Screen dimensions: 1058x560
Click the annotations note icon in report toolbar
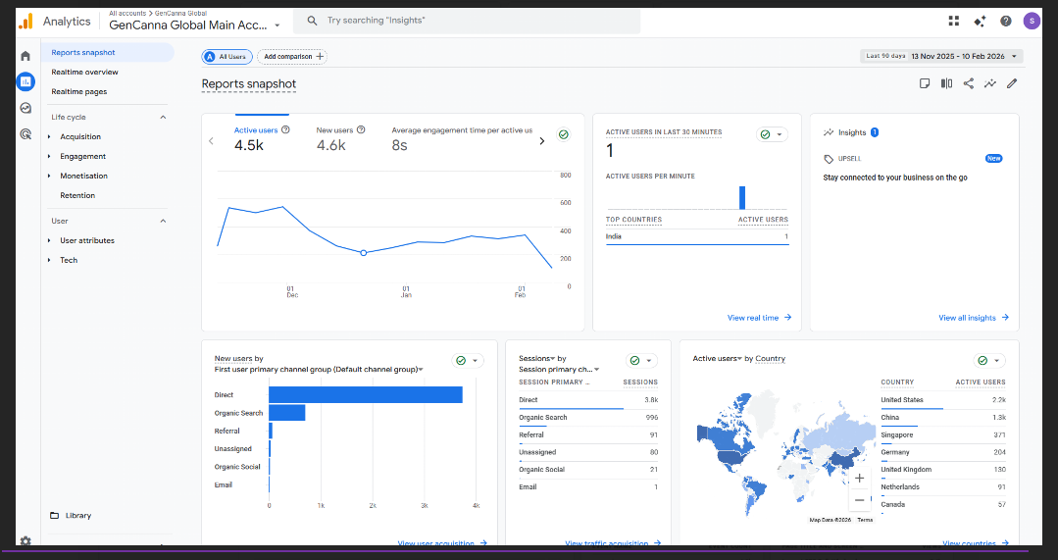(x=925, y=83)
